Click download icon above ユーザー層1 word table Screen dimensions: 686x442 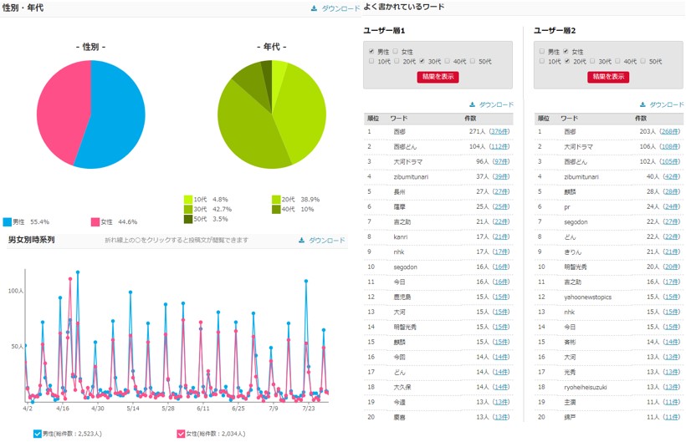coord(473,104)
